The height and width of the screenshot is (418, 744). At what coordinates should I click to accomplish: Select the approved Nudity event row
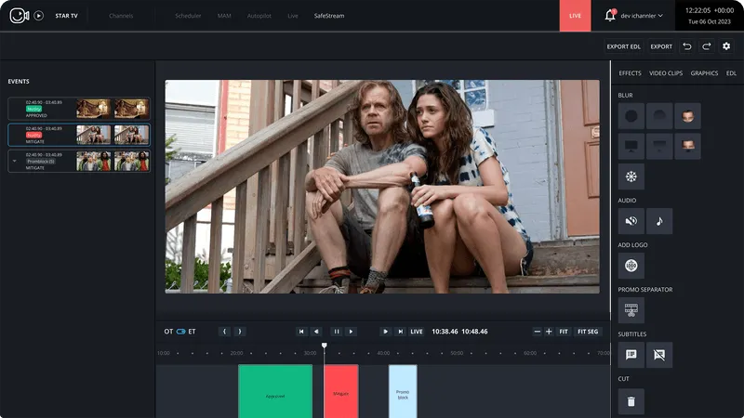(79, 109)
